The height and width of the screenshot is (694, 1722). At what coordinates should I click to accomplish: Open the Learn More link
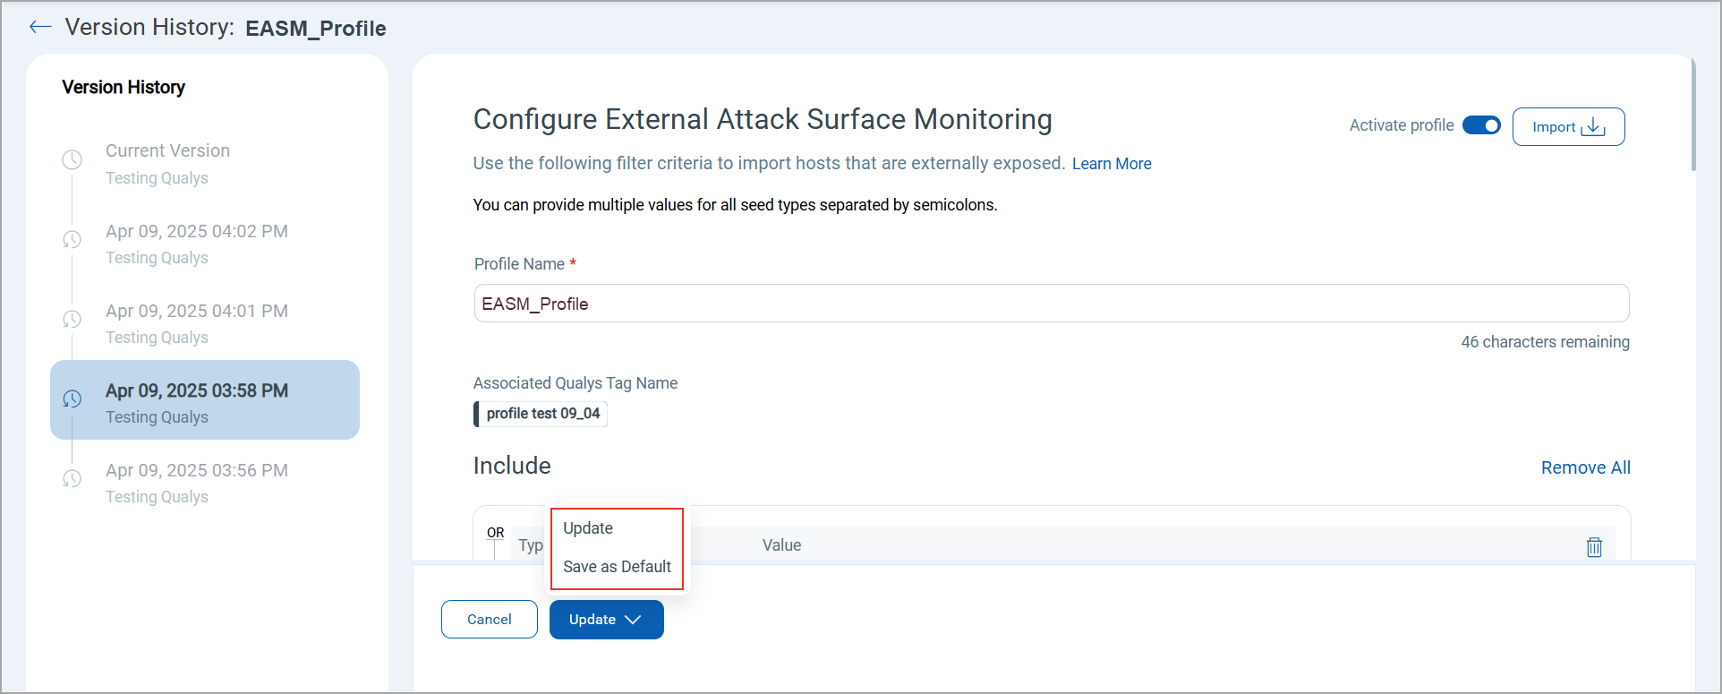click(x=1112, y=164)
